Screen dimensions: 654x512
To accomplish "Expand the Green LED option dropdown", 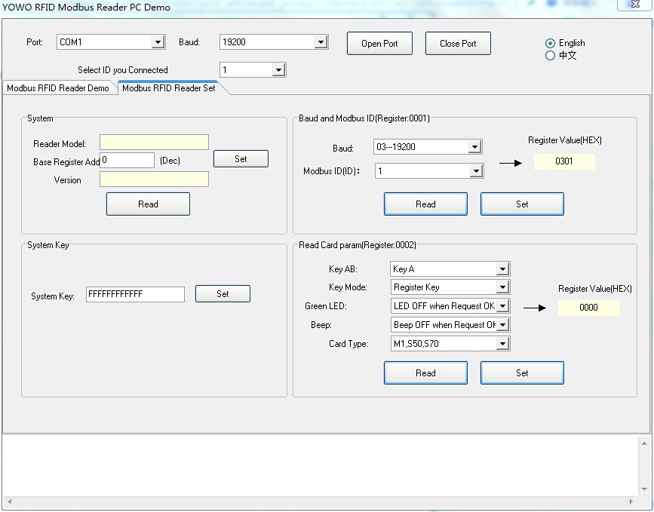I will pos(502,306).
